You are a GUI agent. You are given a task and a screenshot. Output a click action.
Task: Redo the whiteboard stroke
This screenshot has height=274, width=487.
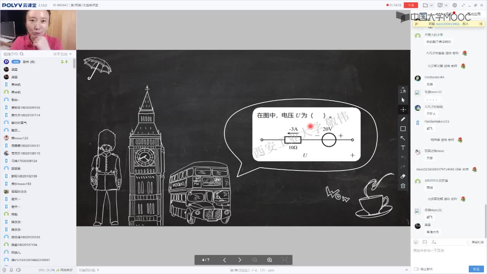point(403,167)
